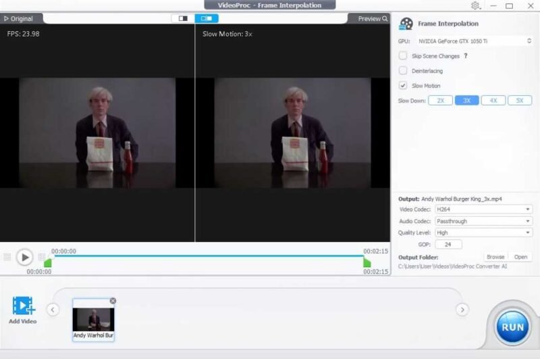Click the GOP value field
The width and height of the screenshot is (540, 359).
tap(448, 244)
